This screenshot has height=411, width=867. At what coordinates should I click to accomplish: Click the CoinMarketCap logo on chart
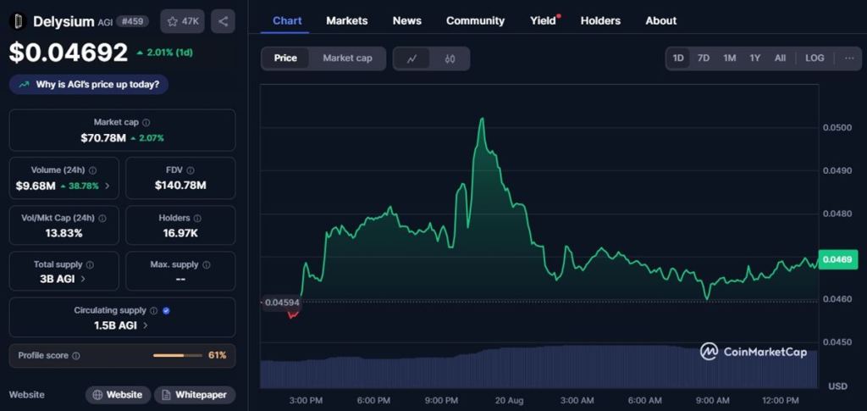(753, 352)
